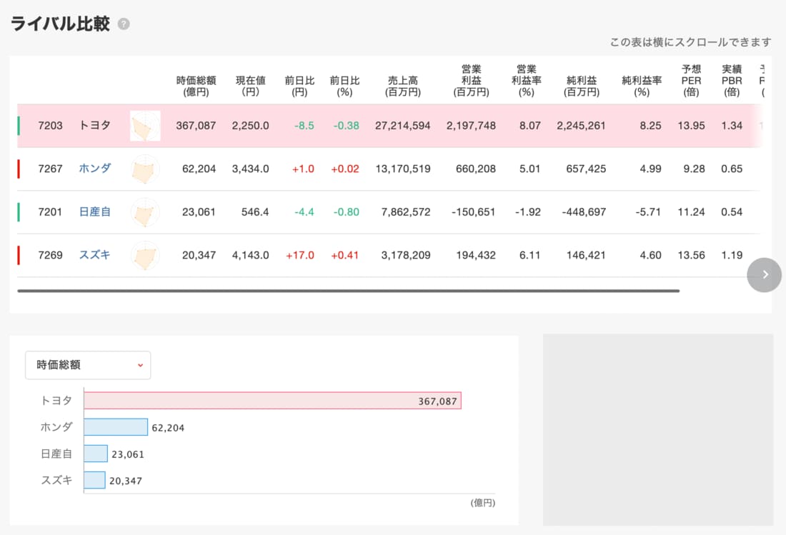
Task: Open the スズキ stock link
Action: point(94,255)
